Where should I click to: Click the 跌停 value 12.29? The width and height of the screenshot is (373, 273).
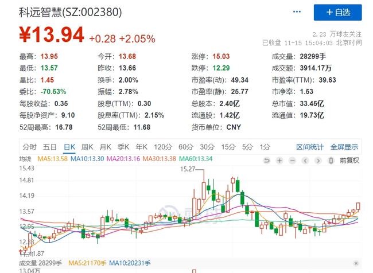tap(221, 68)
